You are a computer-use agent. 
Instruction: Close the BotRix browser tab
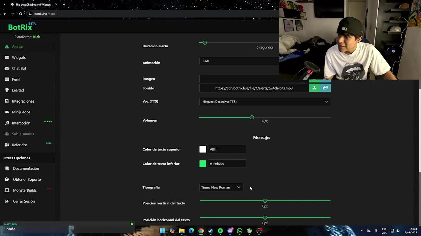tap(56, 5)
